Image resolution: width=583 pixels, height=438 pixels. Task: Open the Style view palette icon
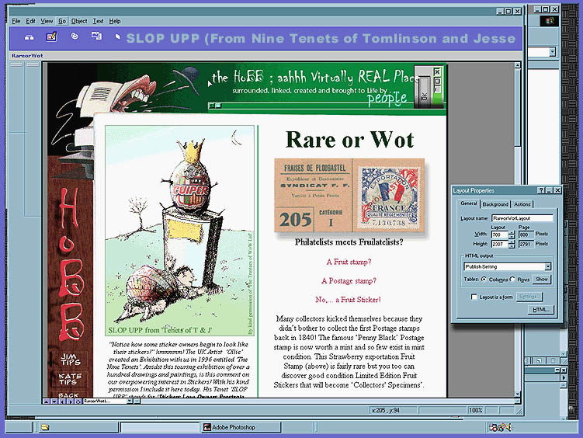[x=75, y=36]
